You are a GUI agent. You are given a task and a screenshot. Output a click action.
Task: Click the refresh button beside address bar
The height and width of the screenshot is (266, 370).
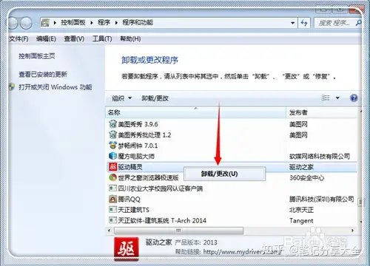click(x=304, y=23)
